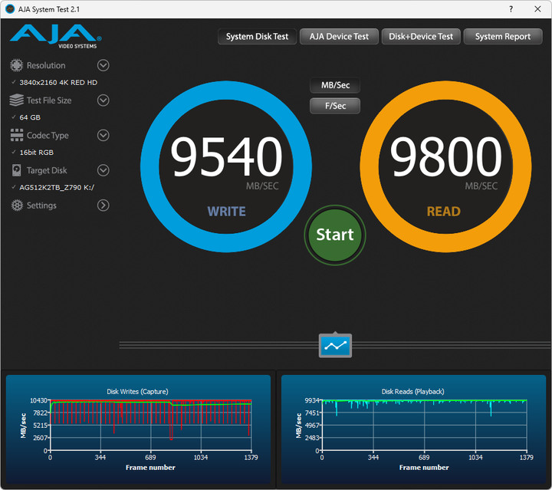The height and width of the screenshot is (490, 552).
Task: Expand the Codec Type dropdown
Action: tap(103, 135)
